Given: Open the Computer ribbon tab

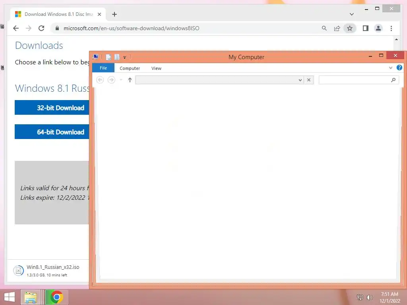Looking at the screenshot, I should (130, 68).
